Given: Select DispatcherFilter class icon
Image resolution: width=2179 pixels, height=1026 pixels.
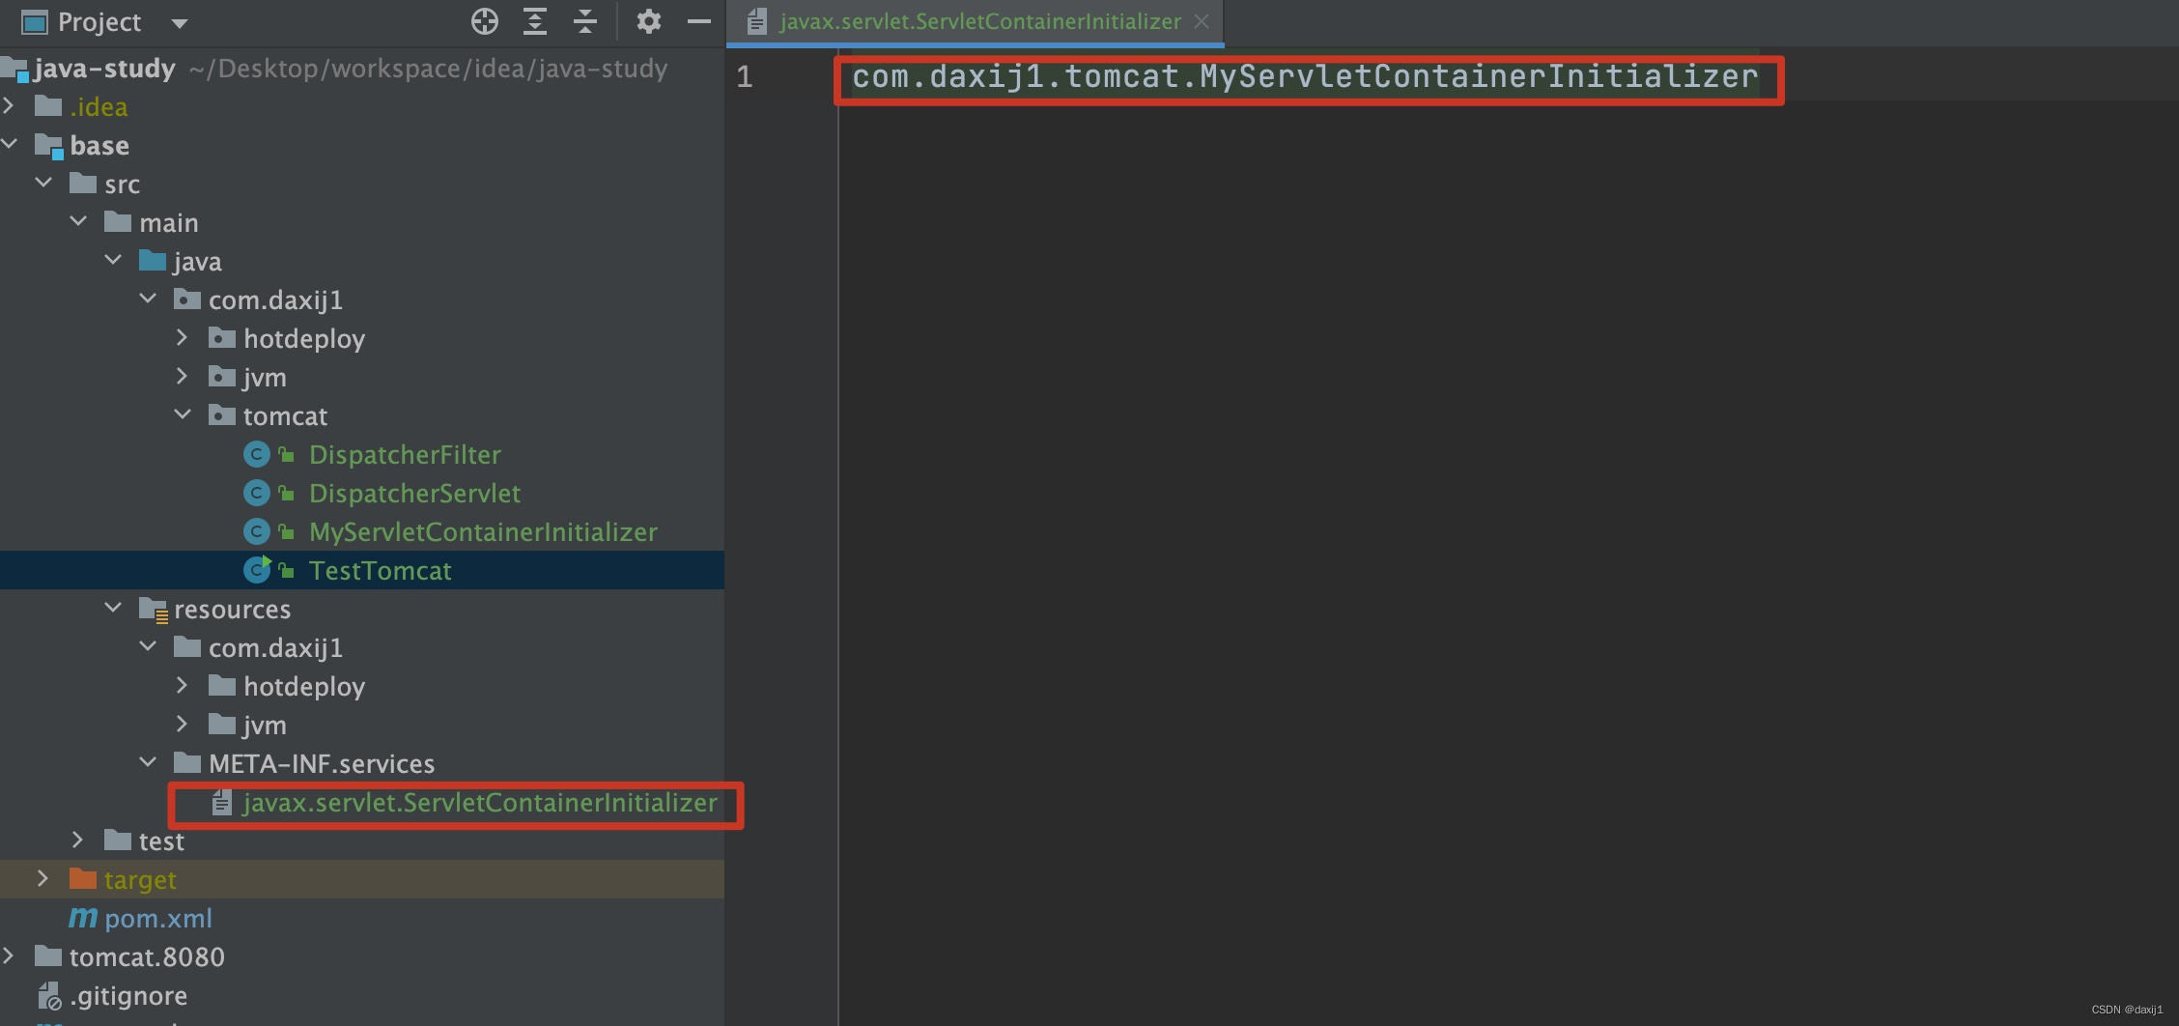Looking at the screenshot, I should point(257,454).
